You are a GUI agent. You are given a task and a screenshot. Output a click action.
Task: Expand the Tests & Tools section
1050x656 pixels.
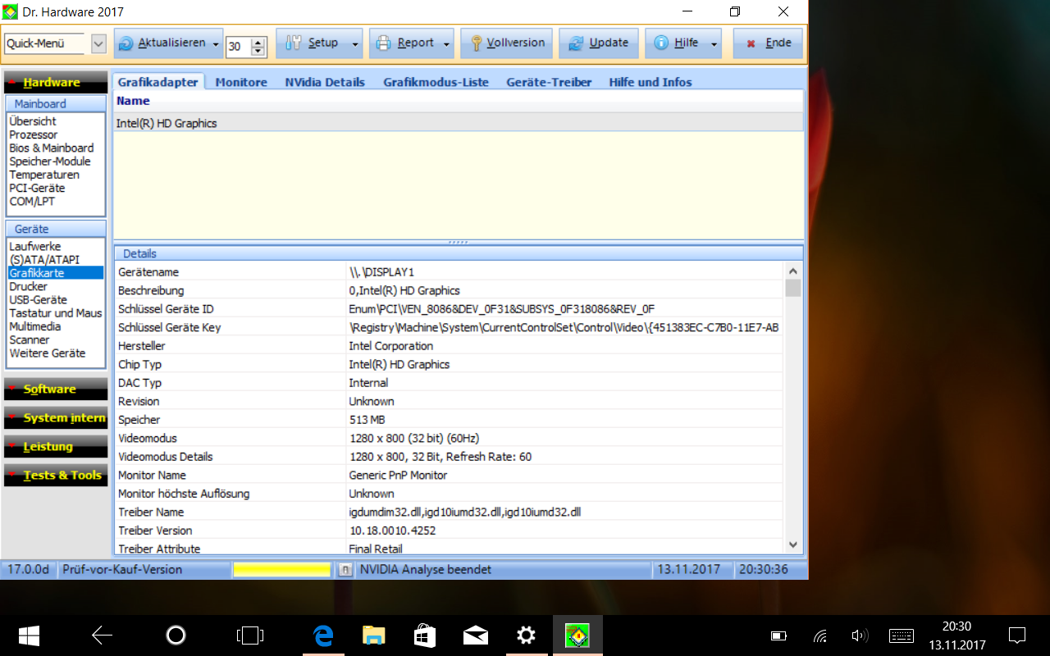(x=55, y=476)
